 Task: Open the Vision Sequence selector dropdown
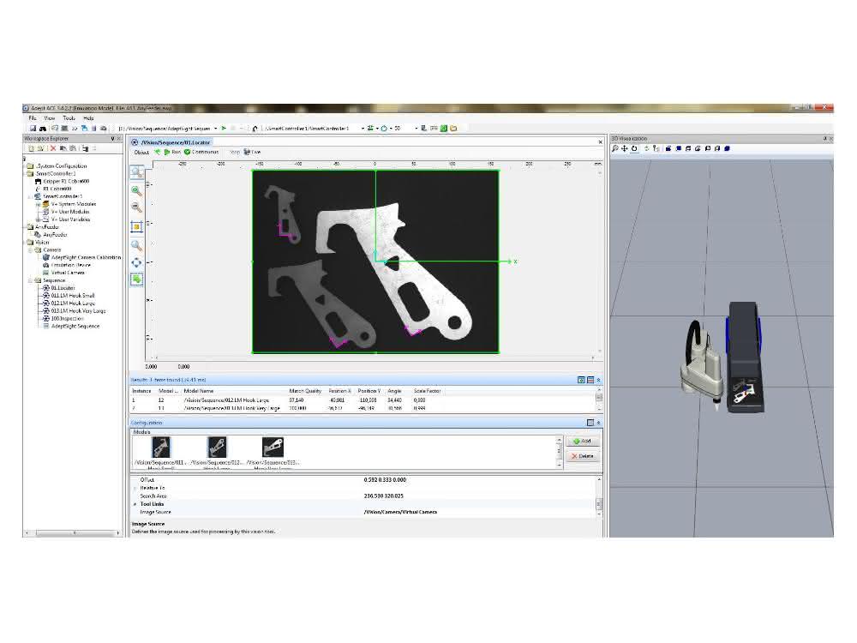pyautogui.click(x=216, y=129)
